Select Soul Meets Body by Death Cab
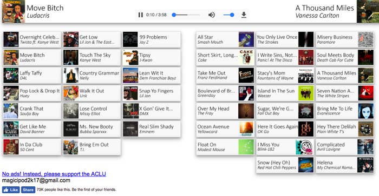This screenshot has height=196, width=379. (345, 57)
